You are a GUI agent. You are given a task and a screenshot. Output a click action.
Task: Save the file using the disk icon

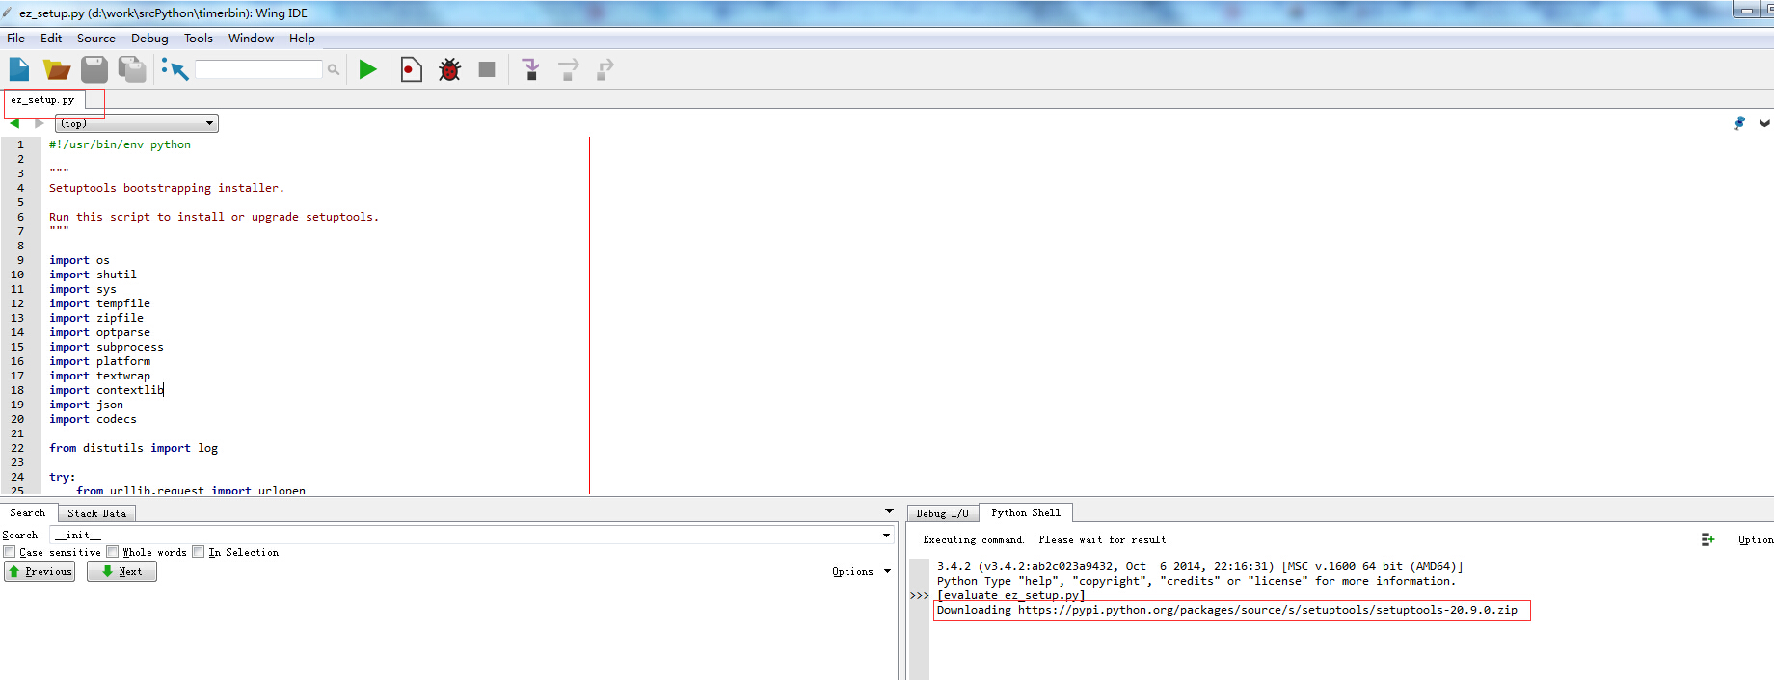[94, 69]
